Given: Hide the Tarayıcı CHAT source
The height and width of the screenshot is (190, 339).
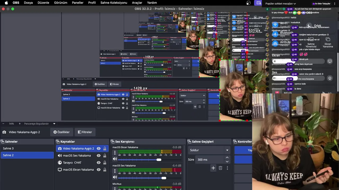Looking at the screenshot, I should click(x=99, y=163).
